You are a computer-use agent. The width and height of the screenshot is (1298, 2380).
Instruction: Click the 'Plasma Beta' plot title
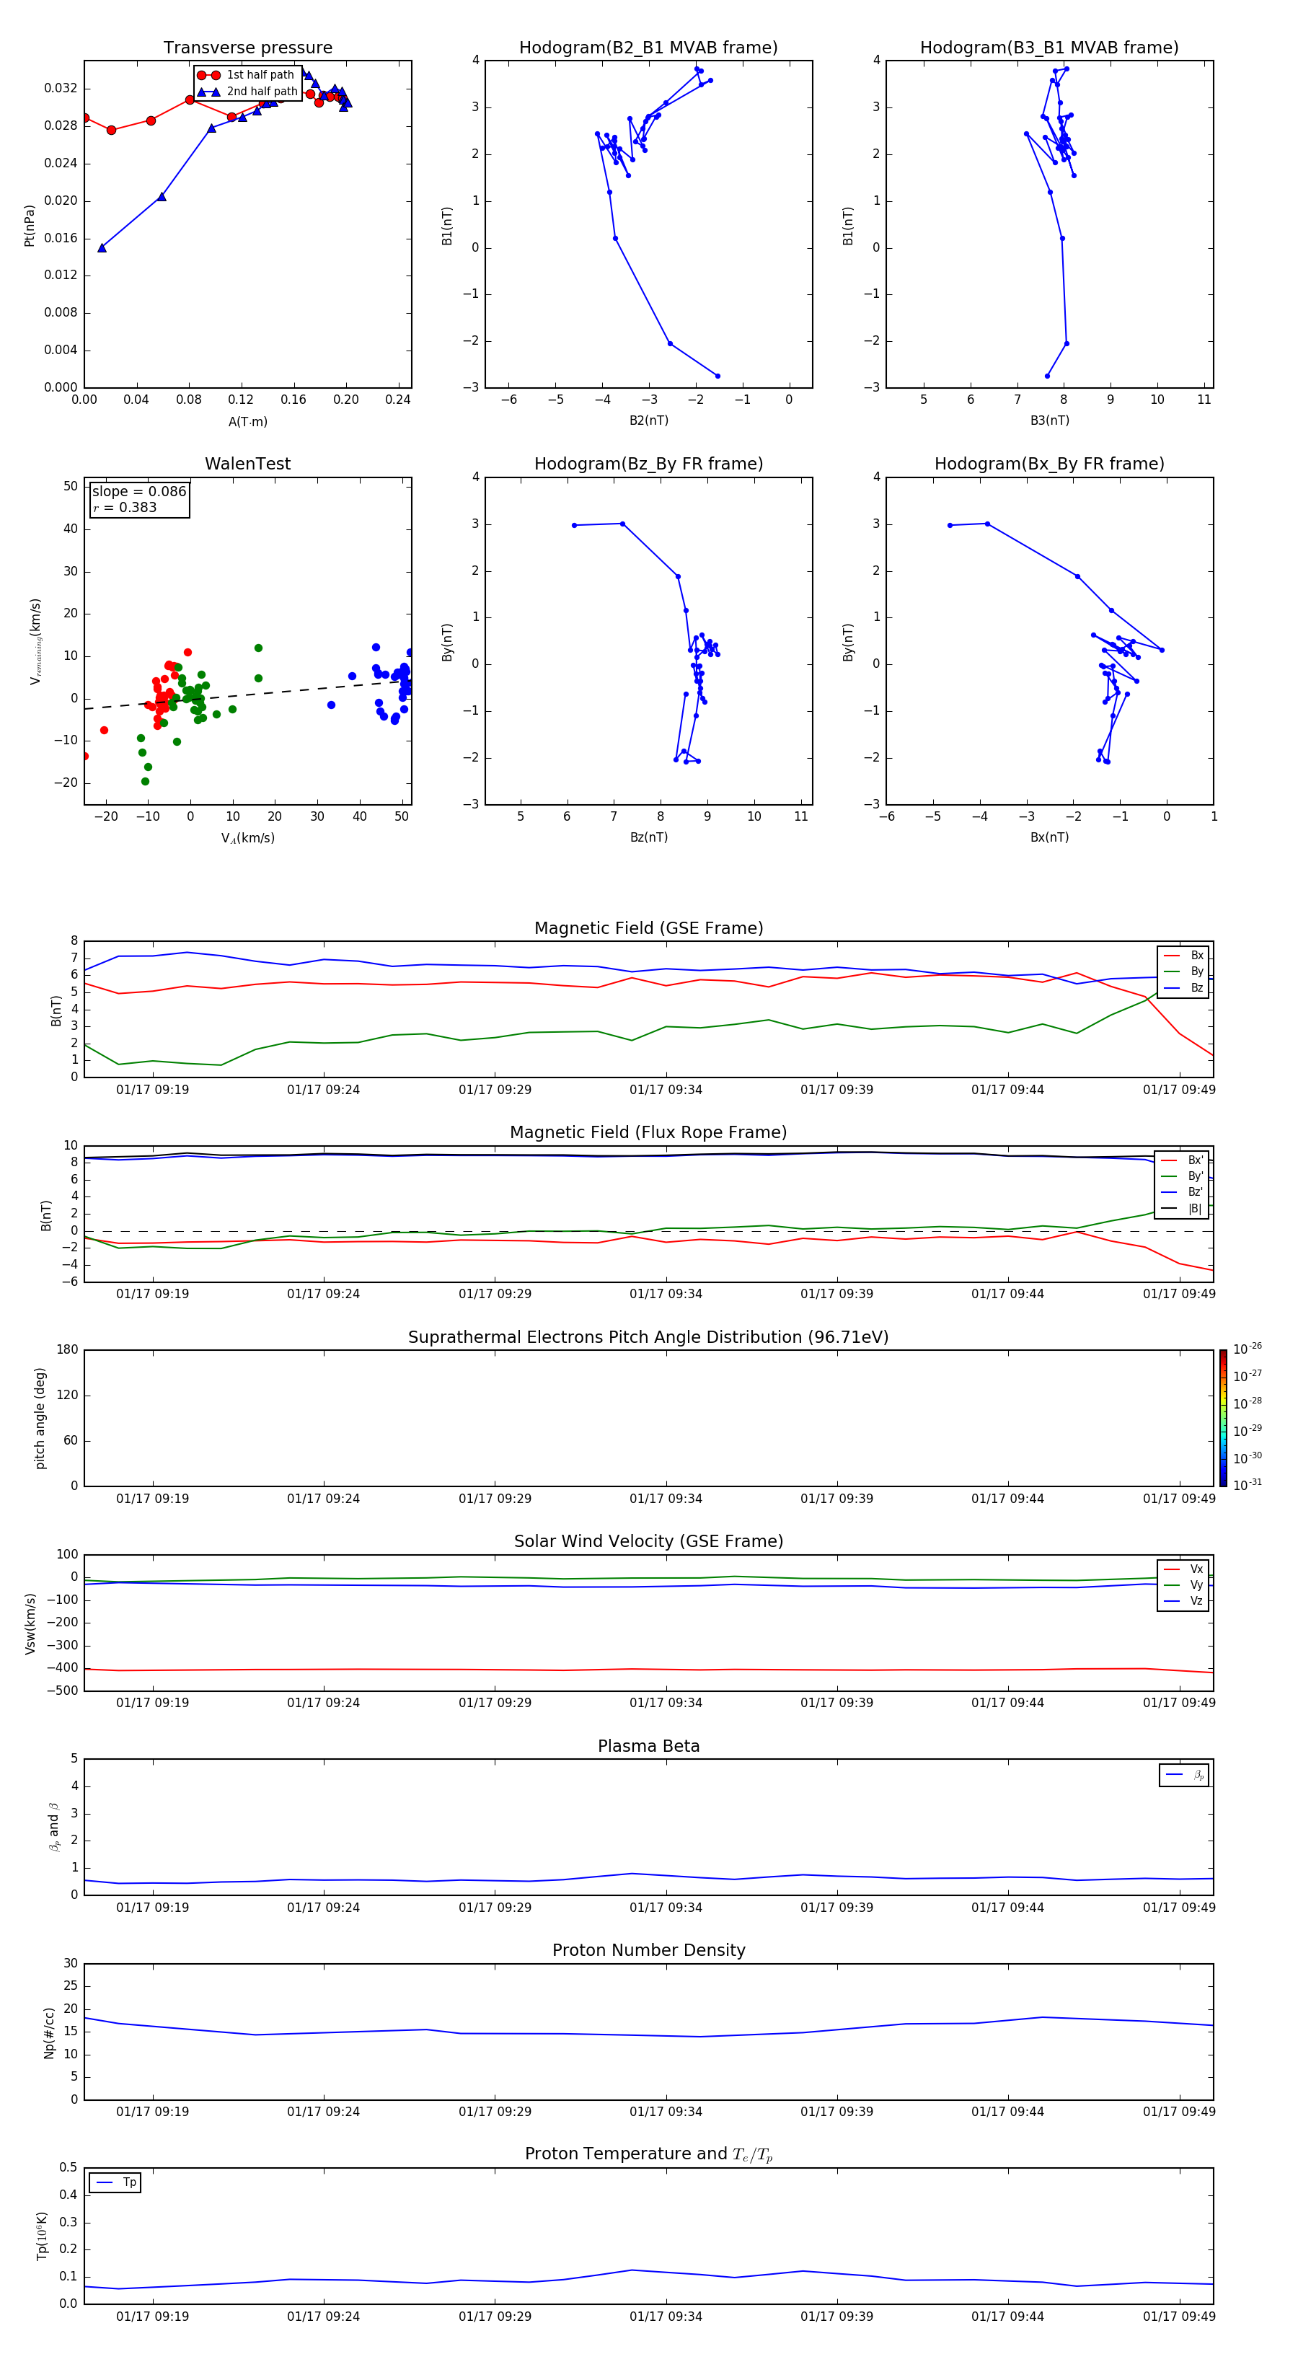[648, 1746]
